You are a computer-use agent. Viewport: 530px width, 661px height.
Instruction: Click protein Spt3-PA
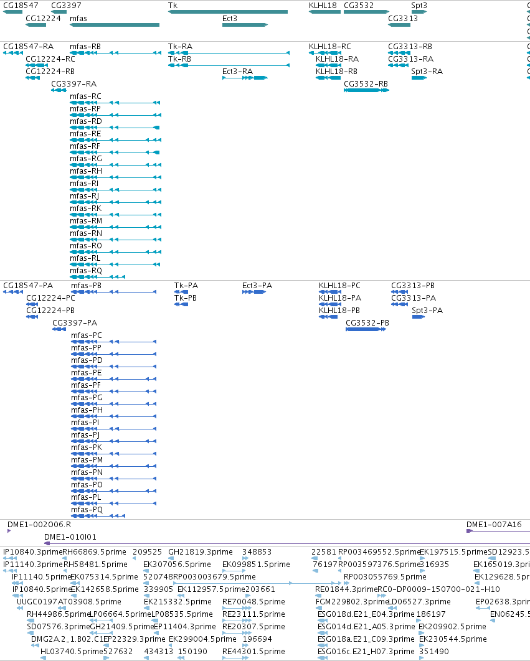pyautogui.click(x=418, y=317)
